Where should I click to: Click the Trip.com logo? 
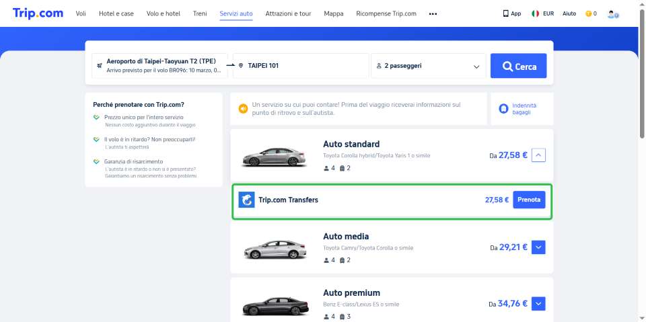(38, 13)
